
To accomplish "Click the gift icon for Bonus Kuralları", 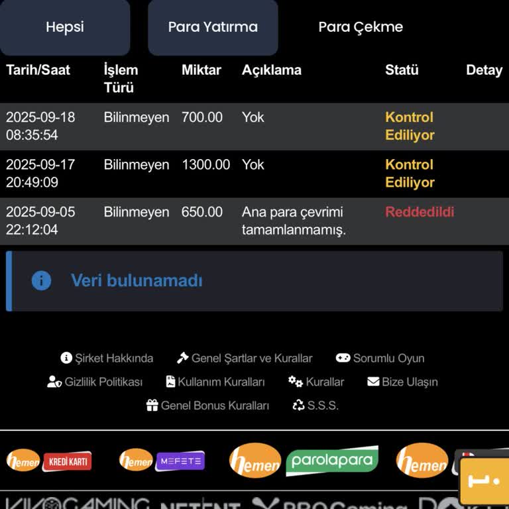I will coord(152,406).
